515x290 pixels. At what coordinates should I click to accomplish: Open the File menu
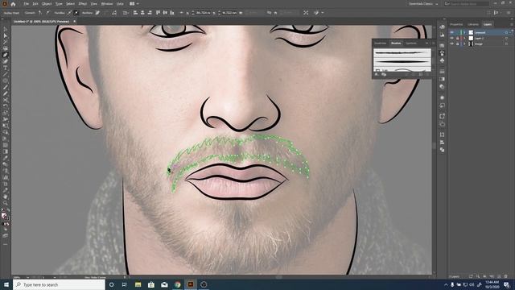click(26, 4)
